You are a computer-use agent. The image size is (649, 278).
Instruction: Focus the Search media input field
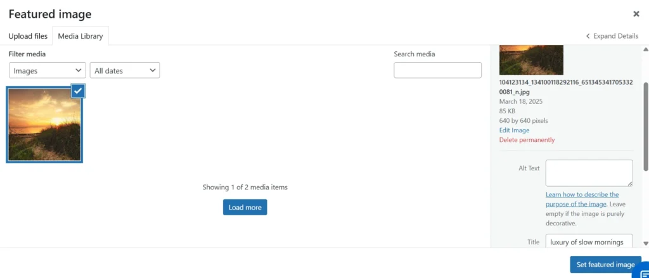coord(437,70)
